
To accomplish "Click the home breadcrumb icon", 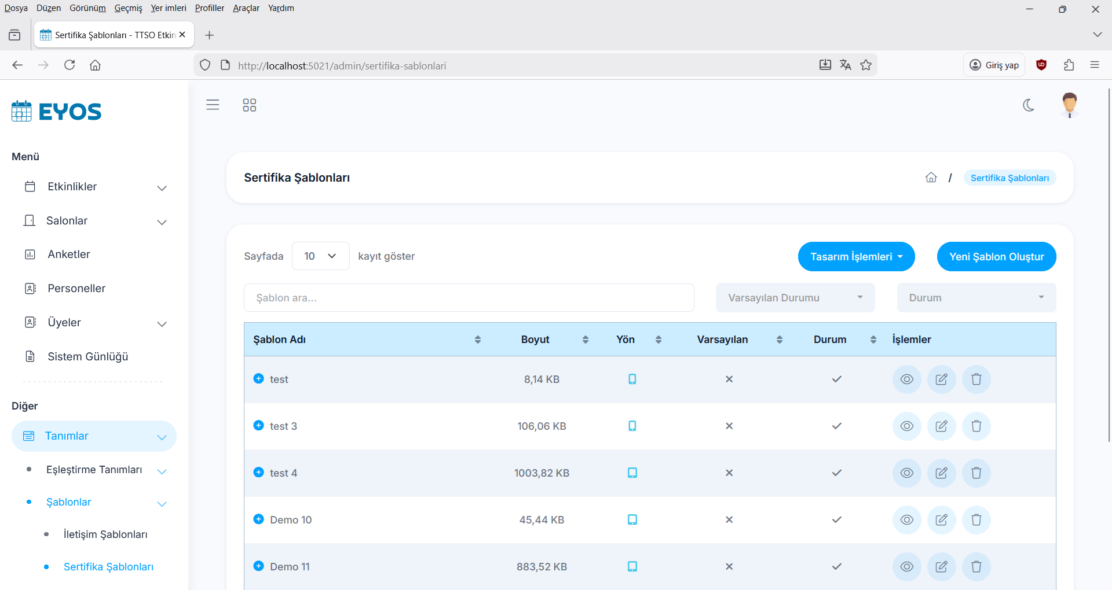I will coord(931,178).
